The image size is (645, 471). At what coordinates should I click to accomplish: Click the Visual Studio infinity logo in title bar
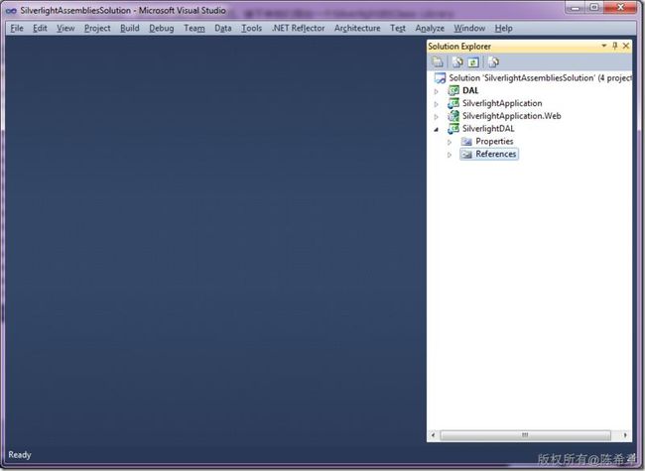[11, 11]
